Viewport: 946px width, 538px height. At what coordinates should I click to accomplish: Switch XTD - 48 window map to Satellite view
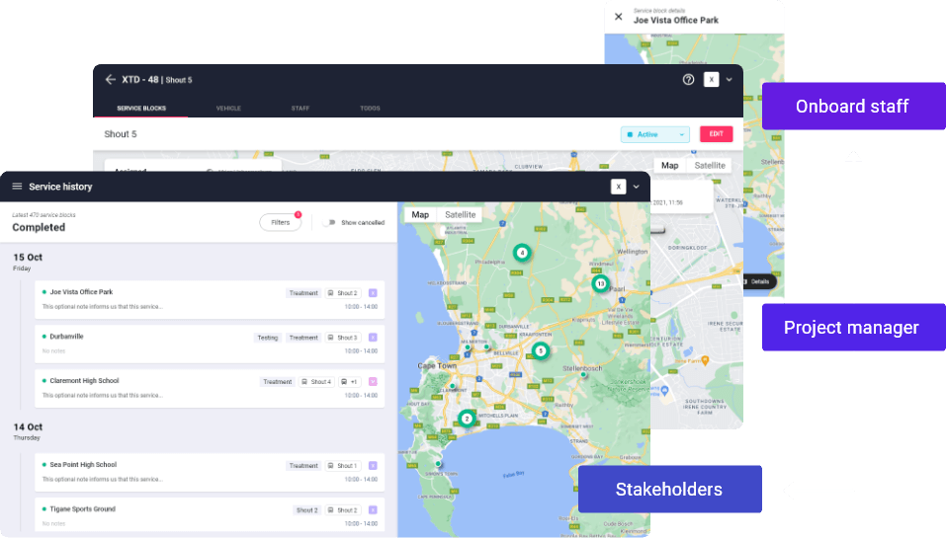[x=710, y=165]
